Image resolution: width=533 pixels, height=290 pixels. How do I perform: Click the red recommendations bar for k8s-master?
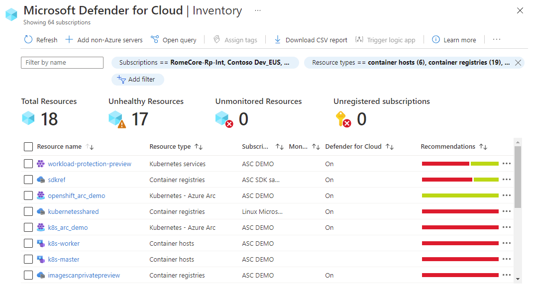460,259
